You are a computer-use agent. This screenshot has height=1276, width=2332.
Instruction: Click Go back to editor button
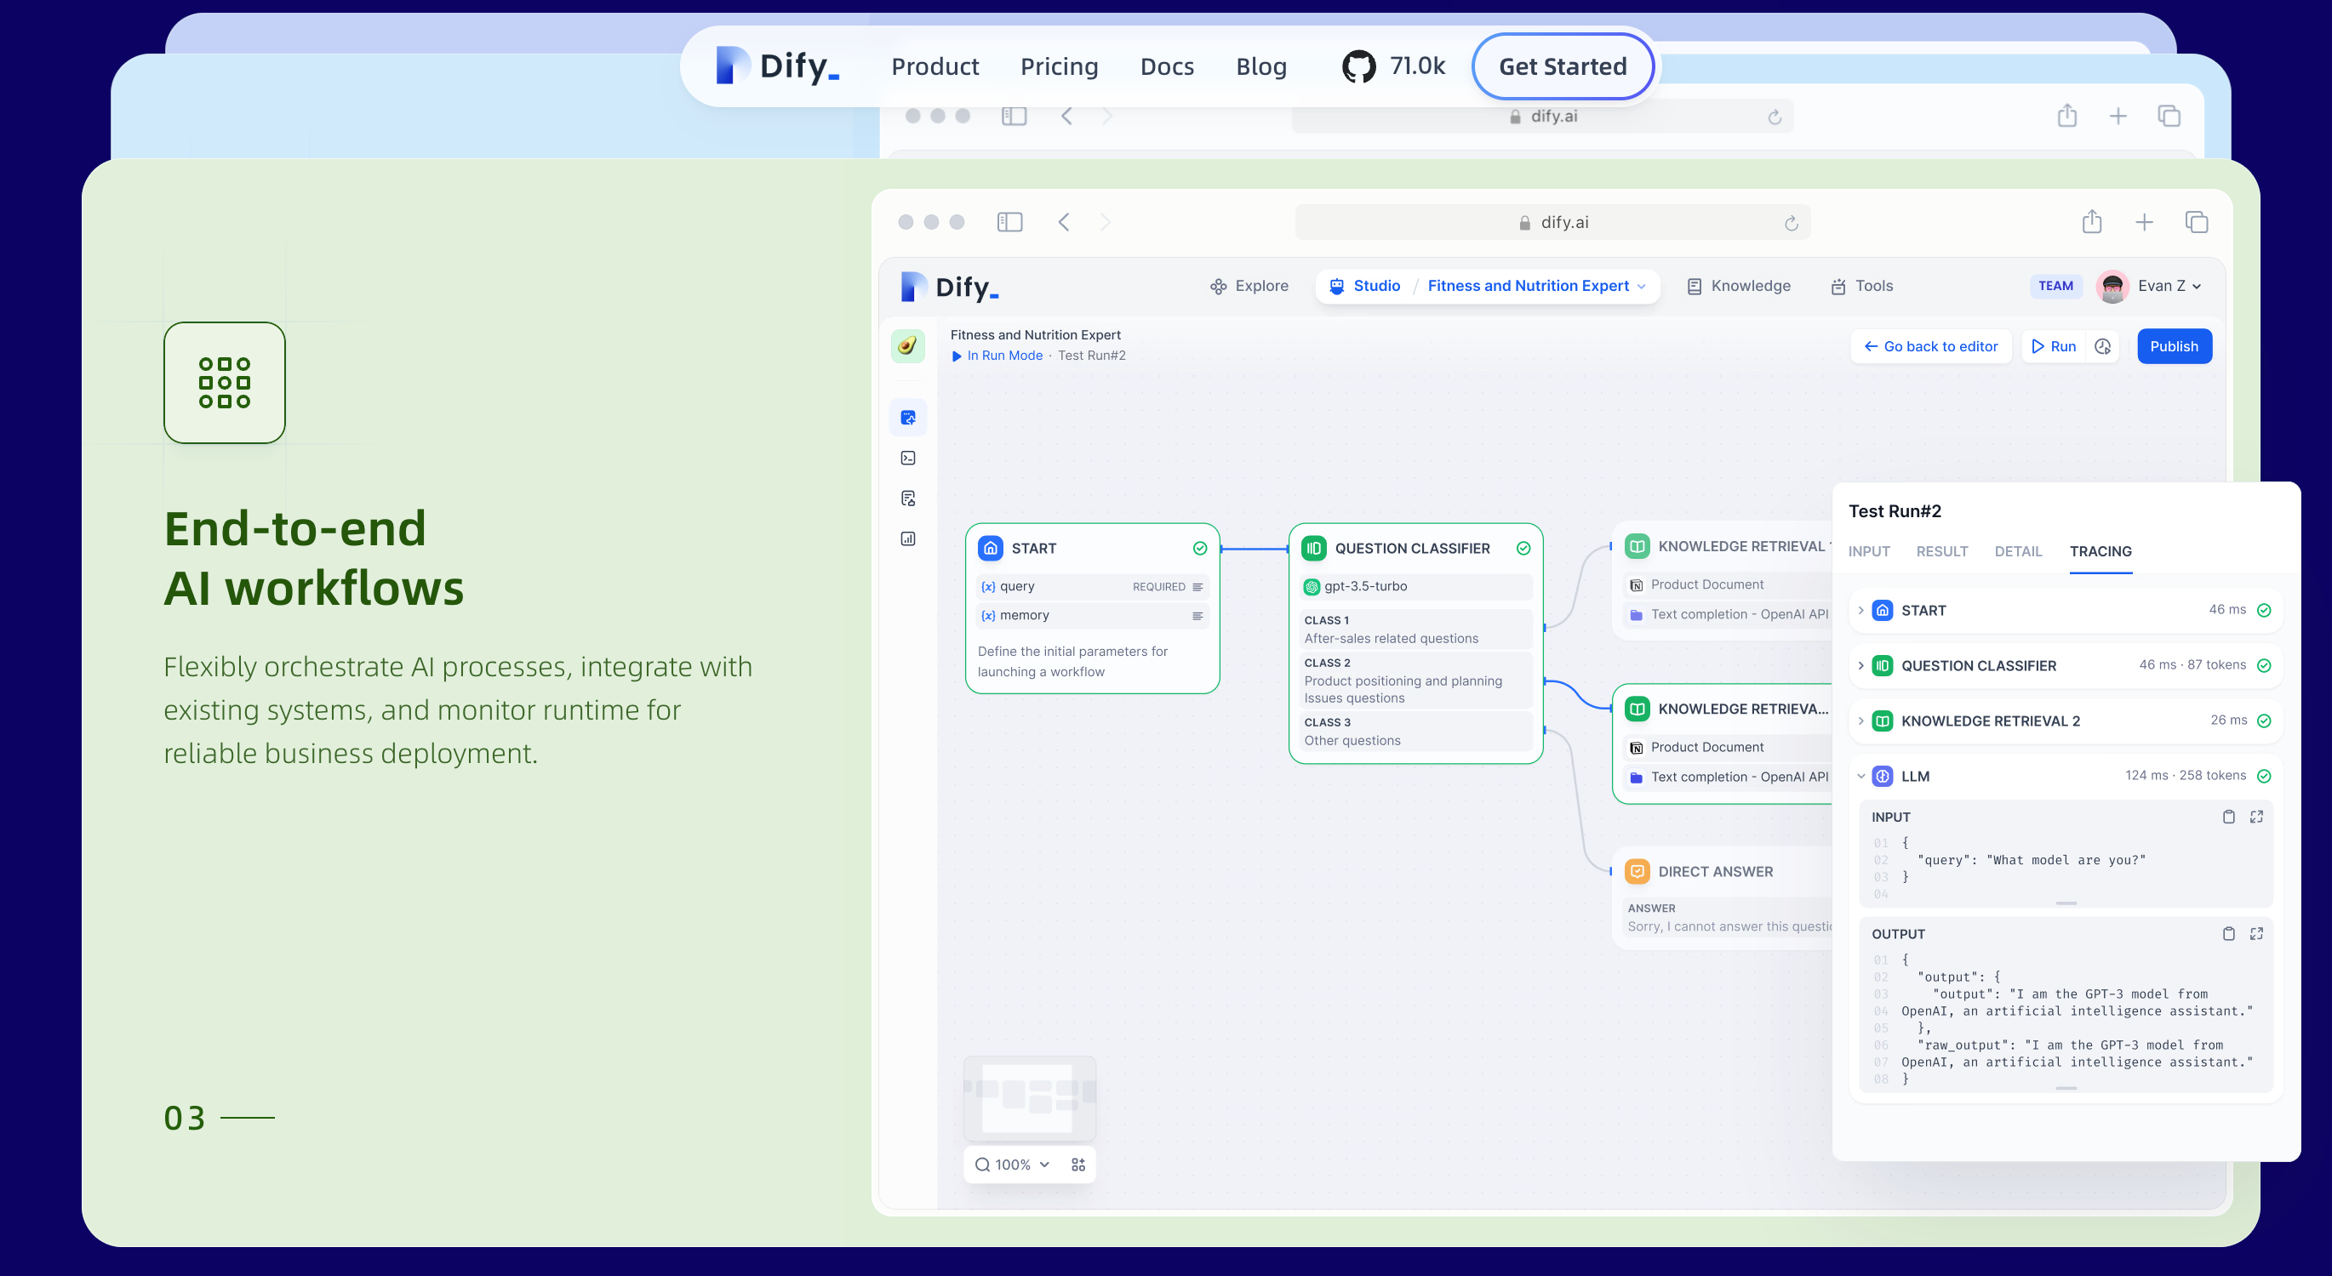point(1931,346)
